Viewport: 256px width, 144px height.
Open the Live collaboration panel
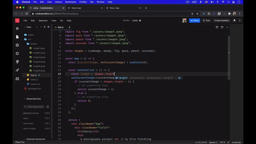click(17, 78)
